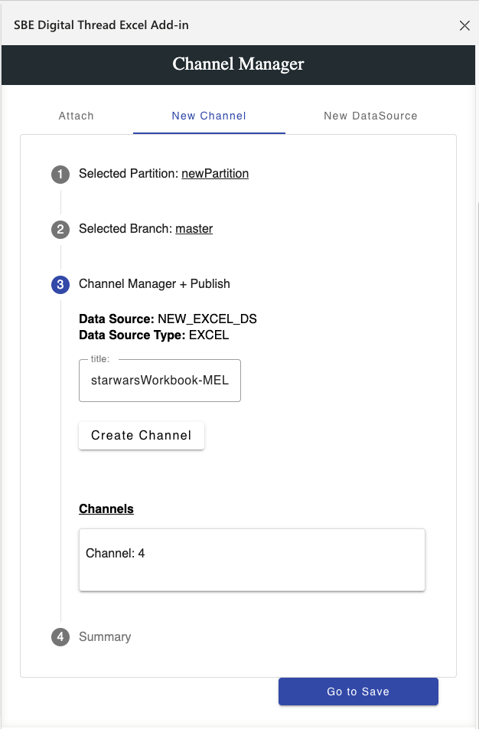This screenshot has height=729, width=479.
Task: Click the step 2 circle icon
Action: 60,230
